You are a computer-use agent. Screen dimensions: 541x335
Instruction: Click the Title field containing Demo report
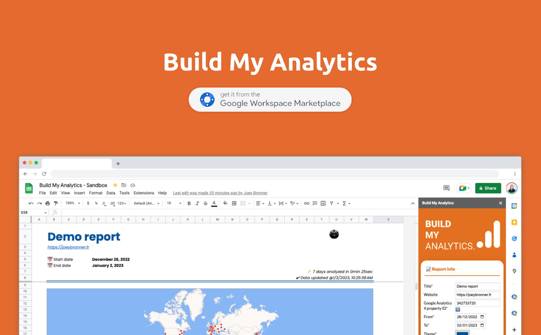(478, 286)
